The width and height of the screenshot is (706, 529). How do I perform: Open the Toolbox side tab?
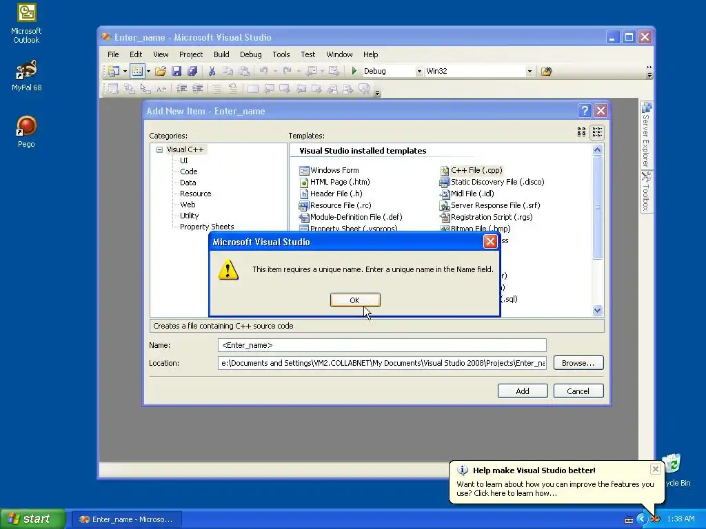click(x=646, y=192)
